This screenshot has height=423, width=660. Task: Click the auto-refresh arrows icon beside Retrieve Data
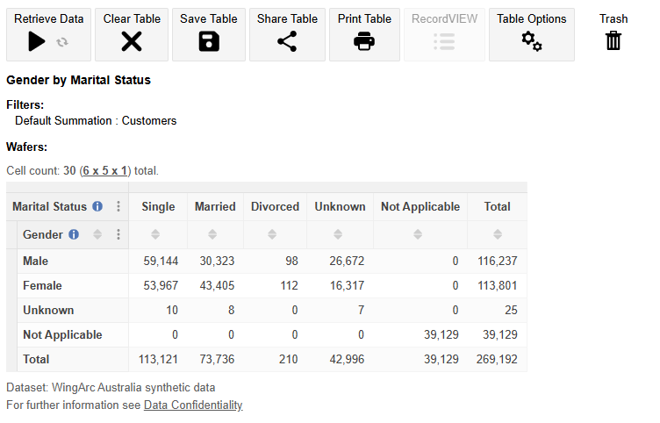point(62,42)
